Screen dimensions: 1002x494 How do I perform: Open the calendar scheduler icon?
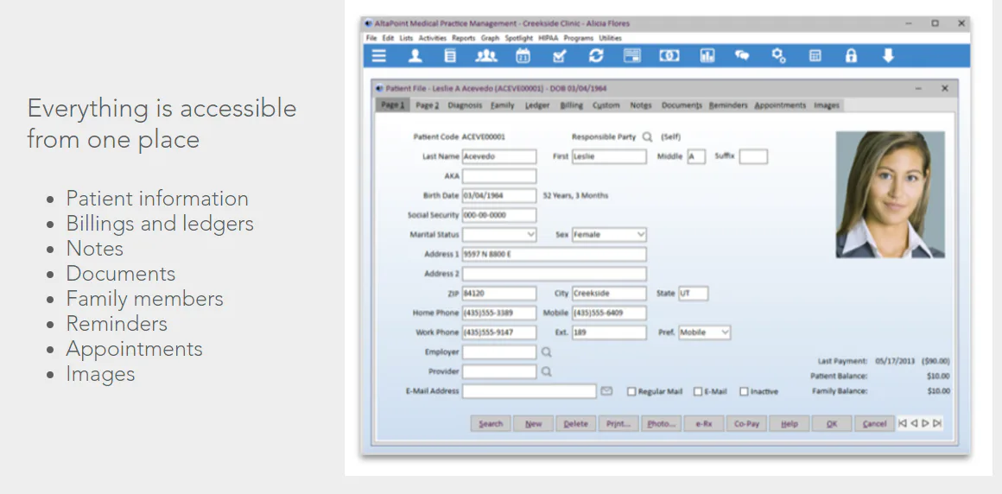(x=523, y=55)
